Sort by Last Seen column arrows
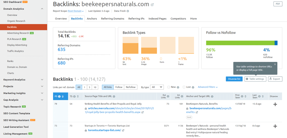287x138 pixels. (x=263, y=96)
